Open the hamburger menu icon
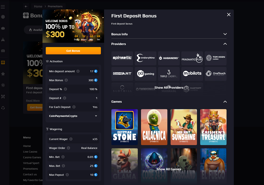Screen dimensions: 264x185 coord(3,7)
